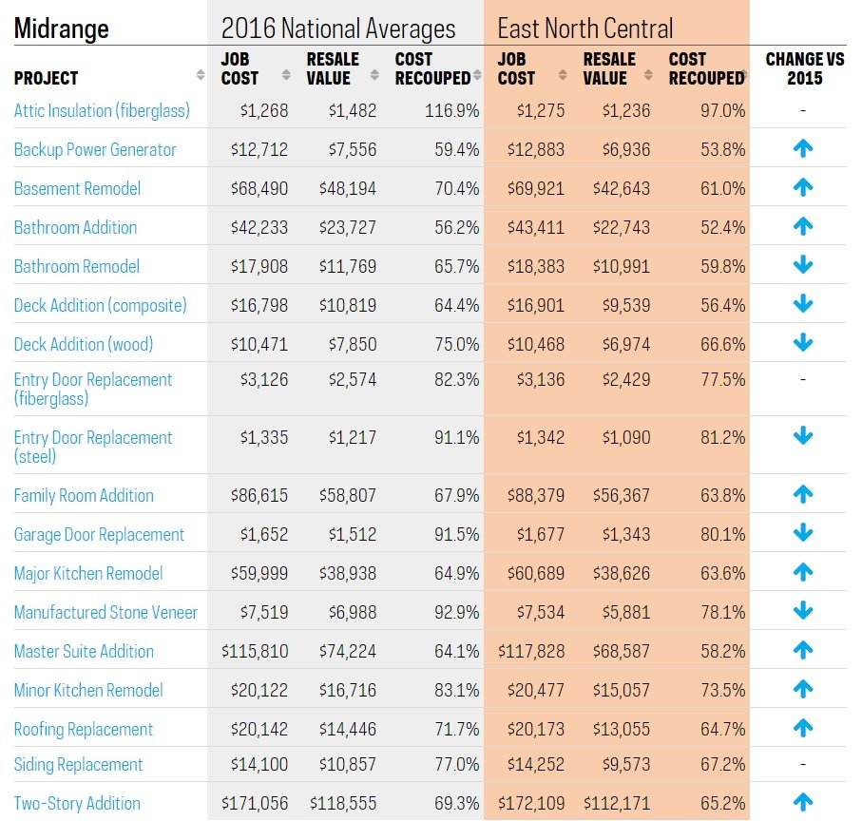
Task: Click the up arrow in Roofing Replacement row
Action: [x=803, y=729]
